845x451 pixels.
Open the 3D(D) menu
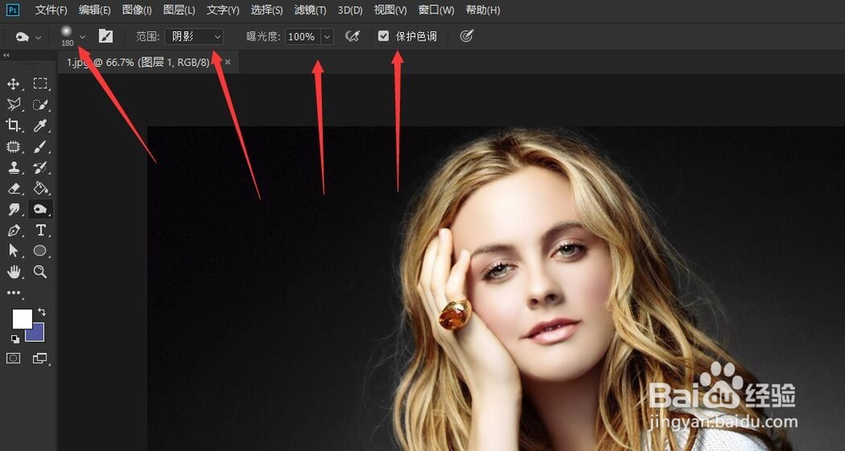tap(351, 10)
